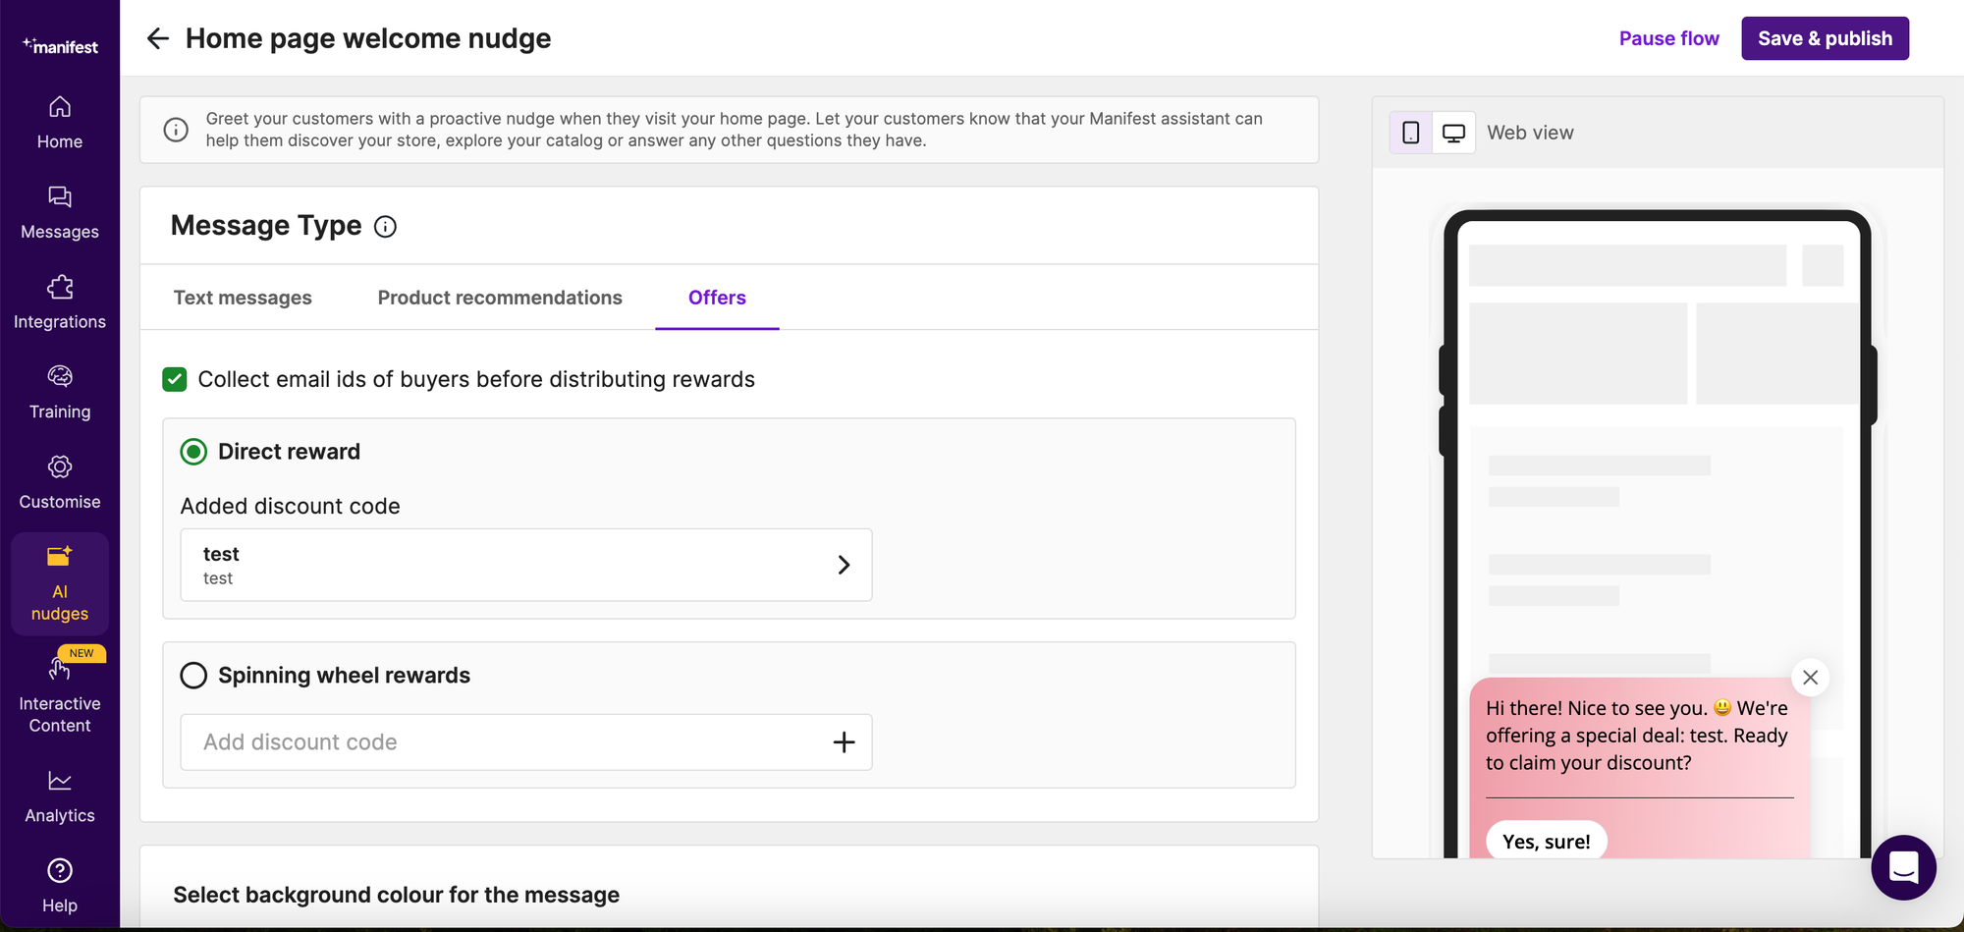Open the Customise gear icon
The height and width of the screenshot is (932, 1964).
[60, 466]
